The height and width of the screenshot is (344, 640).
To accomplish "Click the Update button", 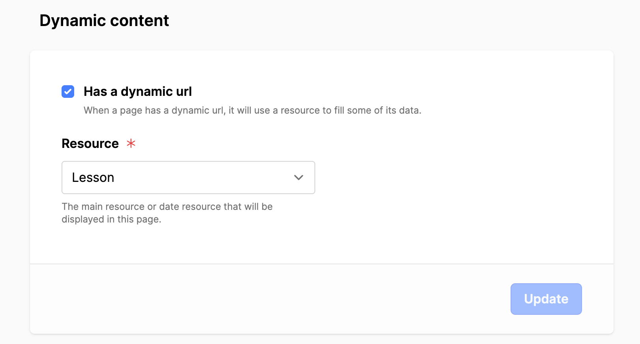I will 546,299.
